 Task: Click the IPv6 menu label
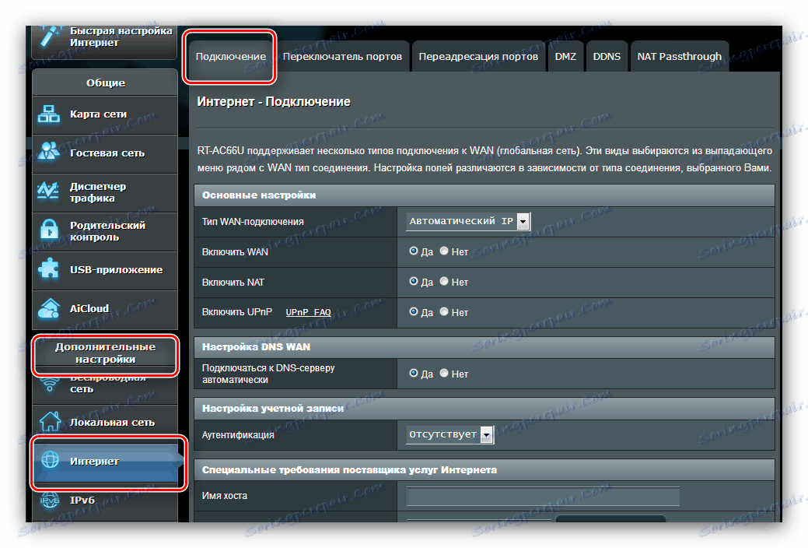pos(82,500)
